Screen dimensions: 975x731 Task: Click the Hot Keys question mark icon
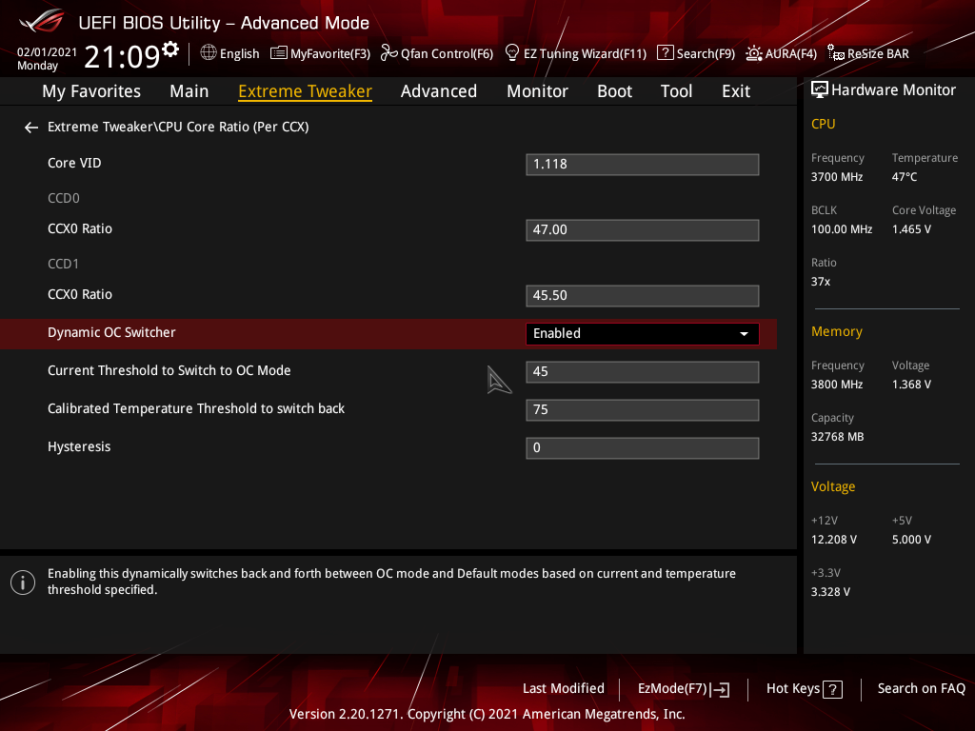tap(832, 689)
